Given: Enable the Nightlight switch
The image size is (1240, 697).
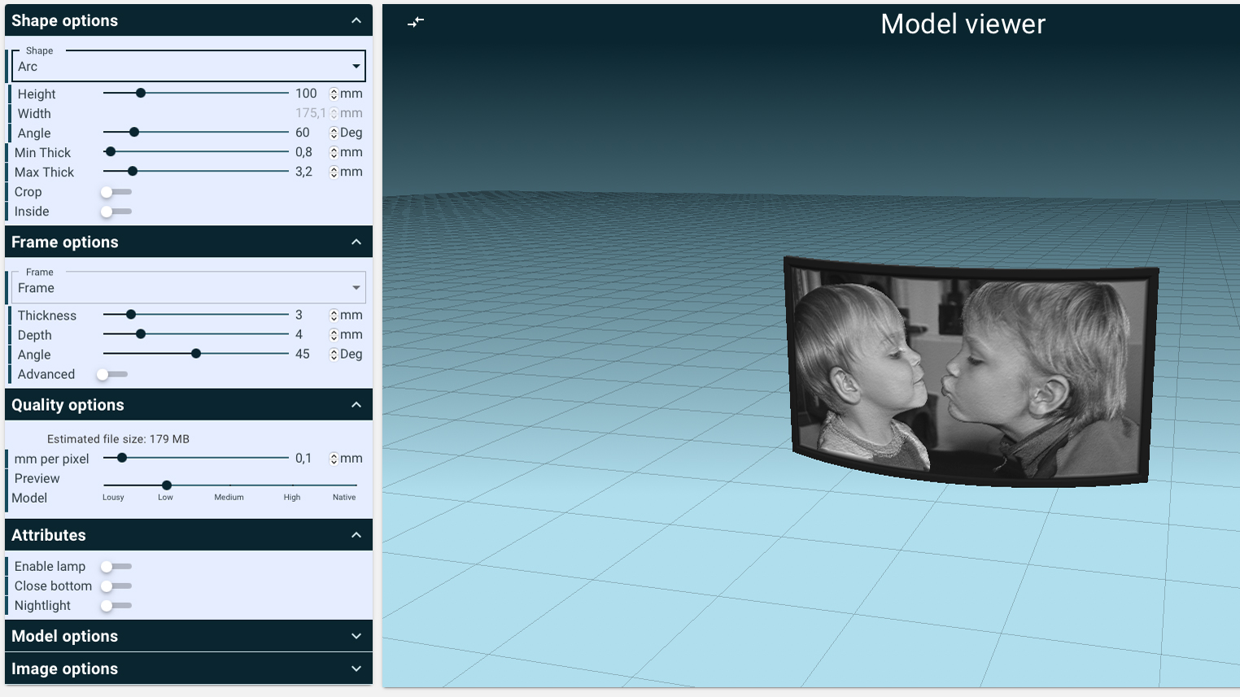Looking at the screenshot, I should click(x=116, y=606).
